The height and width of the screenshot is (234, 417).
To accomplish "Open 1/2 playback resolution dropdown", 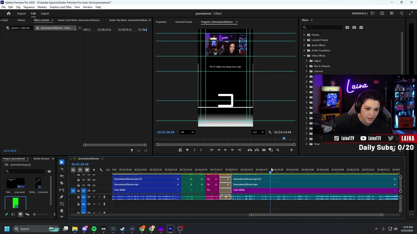I will 258,132.
